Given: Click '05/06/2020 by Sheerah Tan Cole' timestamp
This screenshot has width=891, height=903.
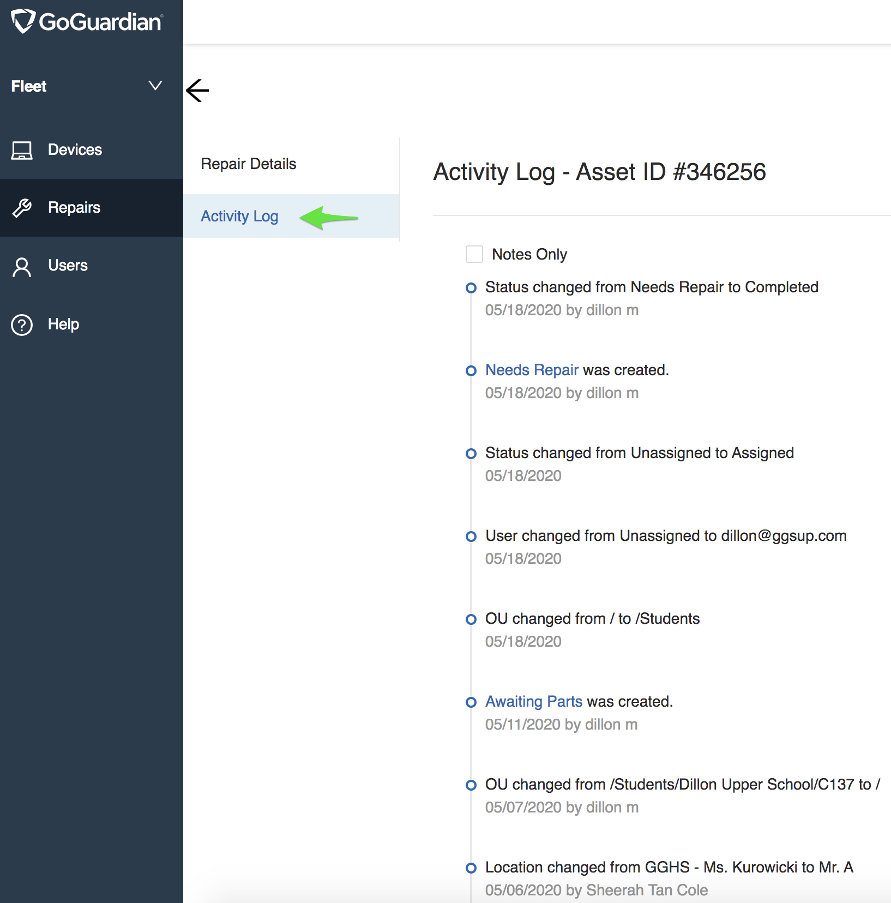Looking at the screenshot, I should point(597,890).
